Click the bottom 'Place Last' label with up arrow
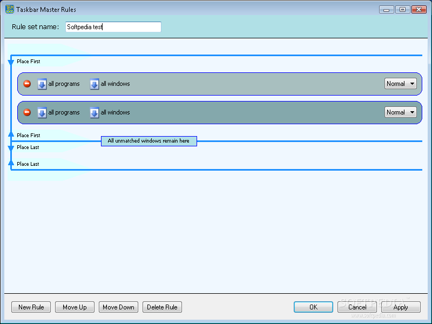432x324 pixels. [28, 164]
